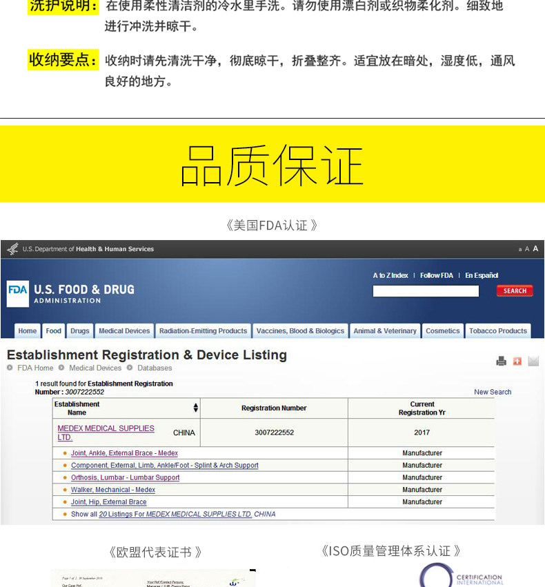The width and height of the screenshot is (545, 587).
Task: Click the 《美国FDA认证》 caption
Action: pos(272,226)
